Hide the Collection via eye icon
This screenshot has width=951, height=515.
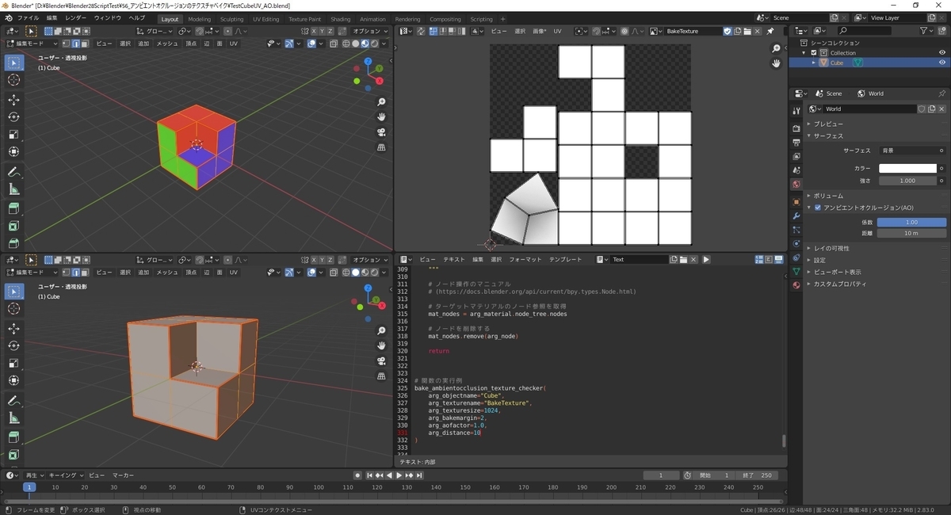[942, 53]
